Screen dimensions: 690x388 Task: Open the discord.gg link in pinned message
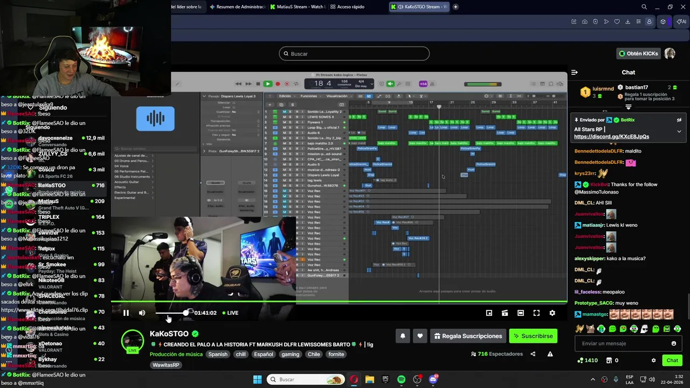611,137
